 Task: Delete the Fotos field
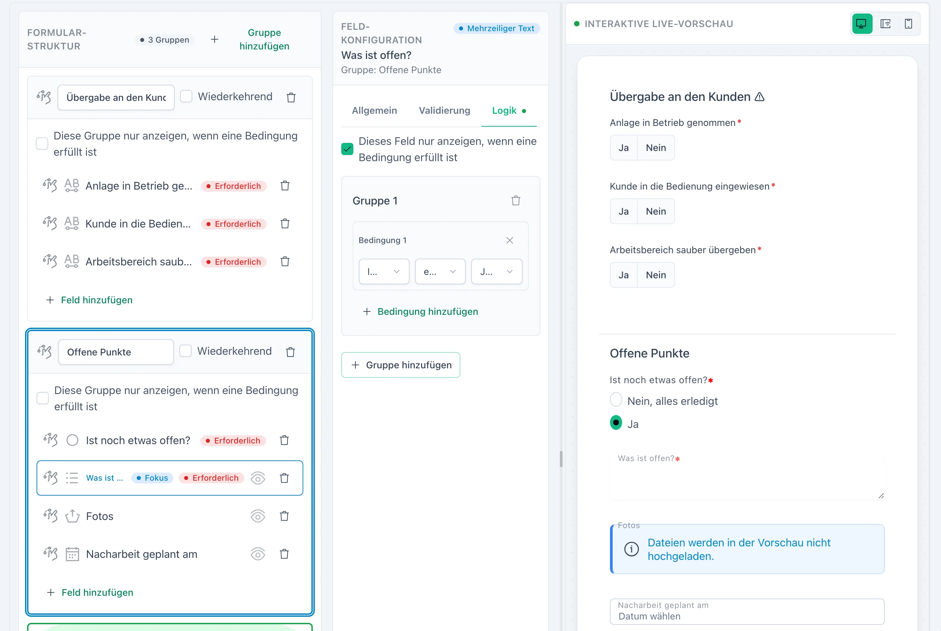(284, 516)
